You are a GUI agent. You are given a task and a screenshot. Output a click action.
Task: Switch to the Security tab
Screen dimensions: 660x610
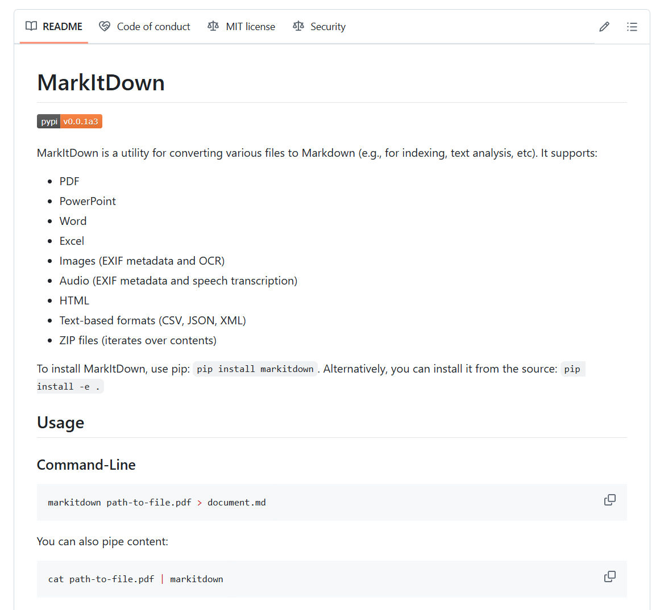click(x=327, y=26)
